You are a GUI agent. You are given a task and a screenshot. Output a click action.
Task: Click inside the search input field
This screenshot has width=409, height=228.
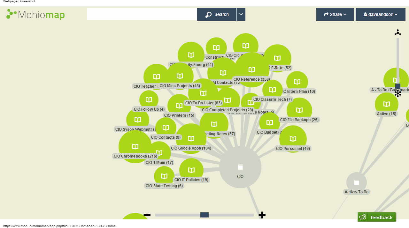[142, 14]
